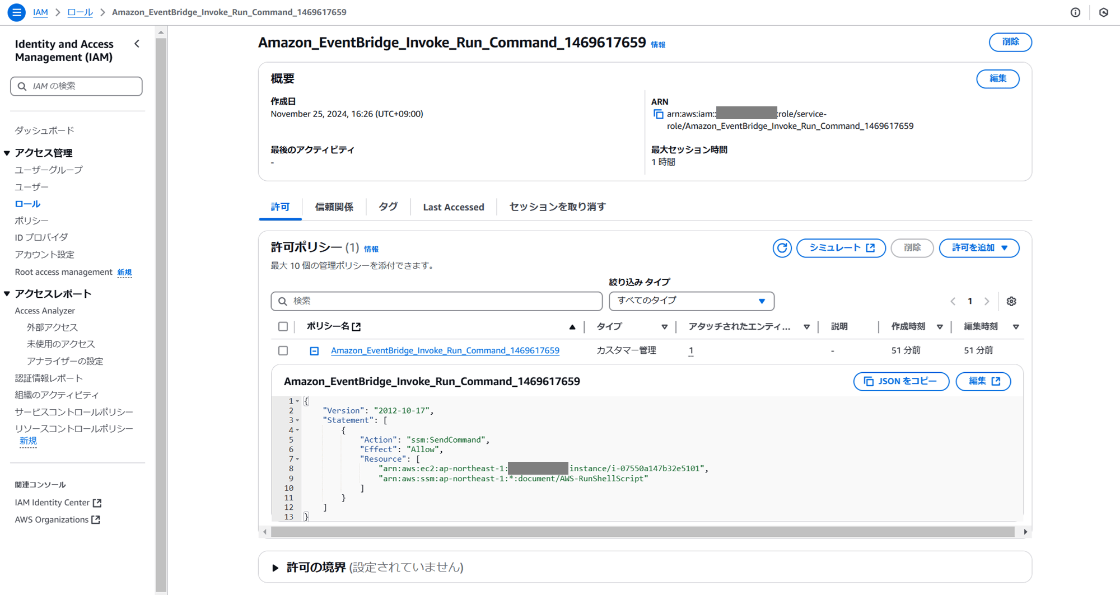The image size is (1120, 595).
Task: Open ユーザーグループ in the sidebar
Action: pos(49,170)
